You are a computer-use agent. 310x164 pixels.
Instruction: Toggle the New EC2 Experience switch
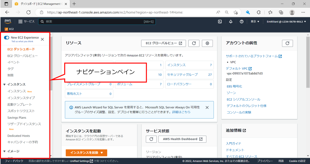tap(7, 38)
